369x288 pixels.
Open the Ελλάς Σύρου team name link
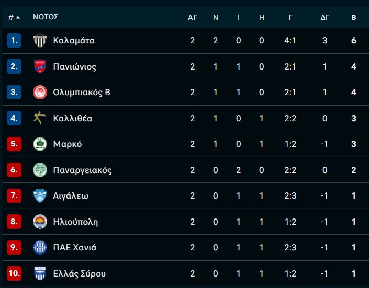pos(80,273)
